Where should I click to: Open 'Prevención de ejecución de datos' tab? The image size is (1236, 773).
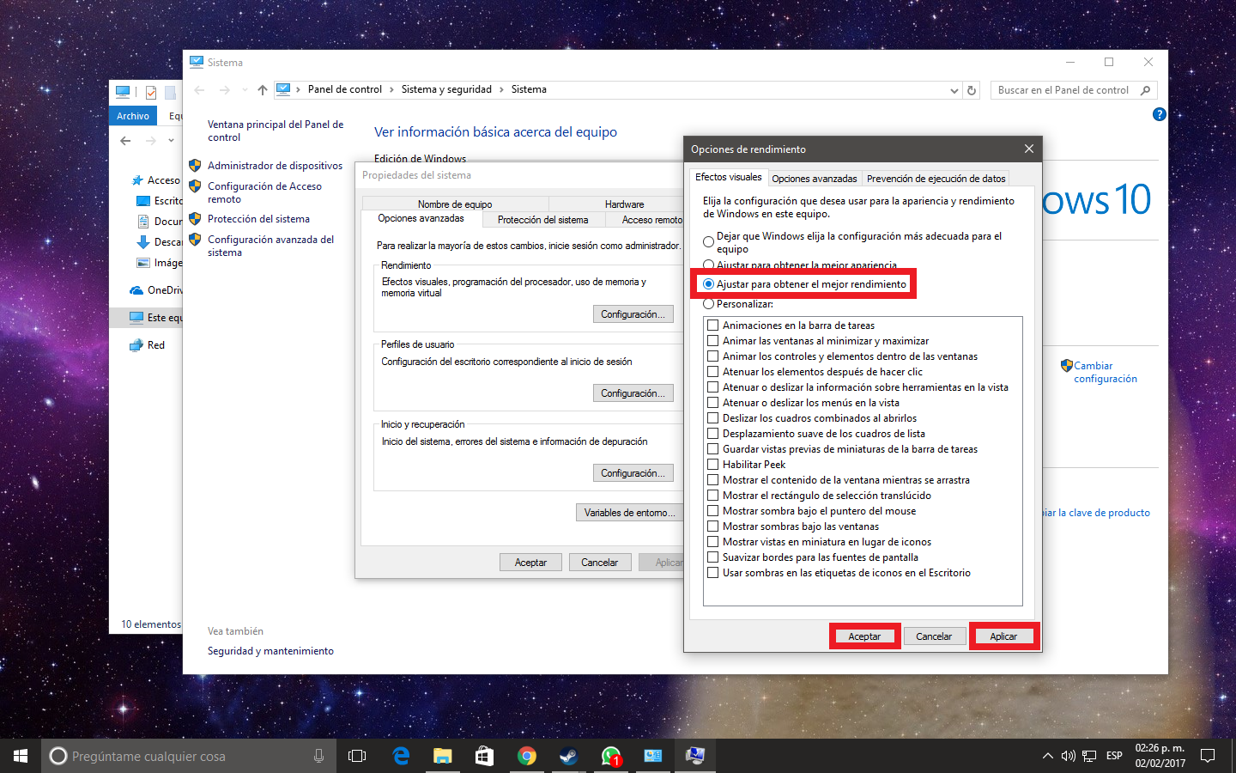coord(936,179)
